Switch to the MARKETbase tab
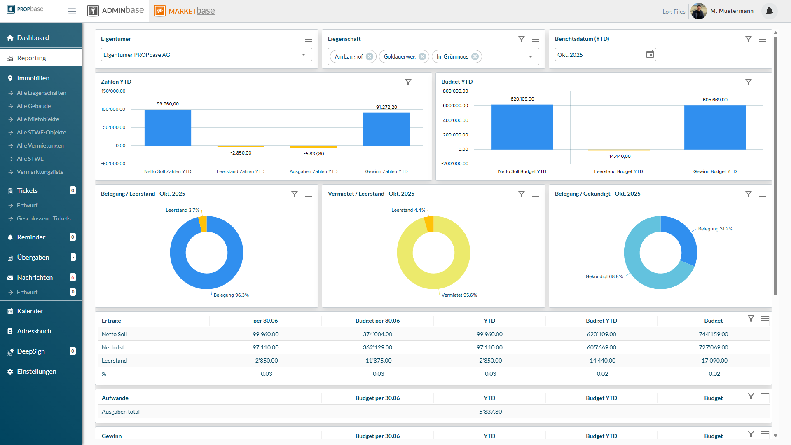 [185, 11]
